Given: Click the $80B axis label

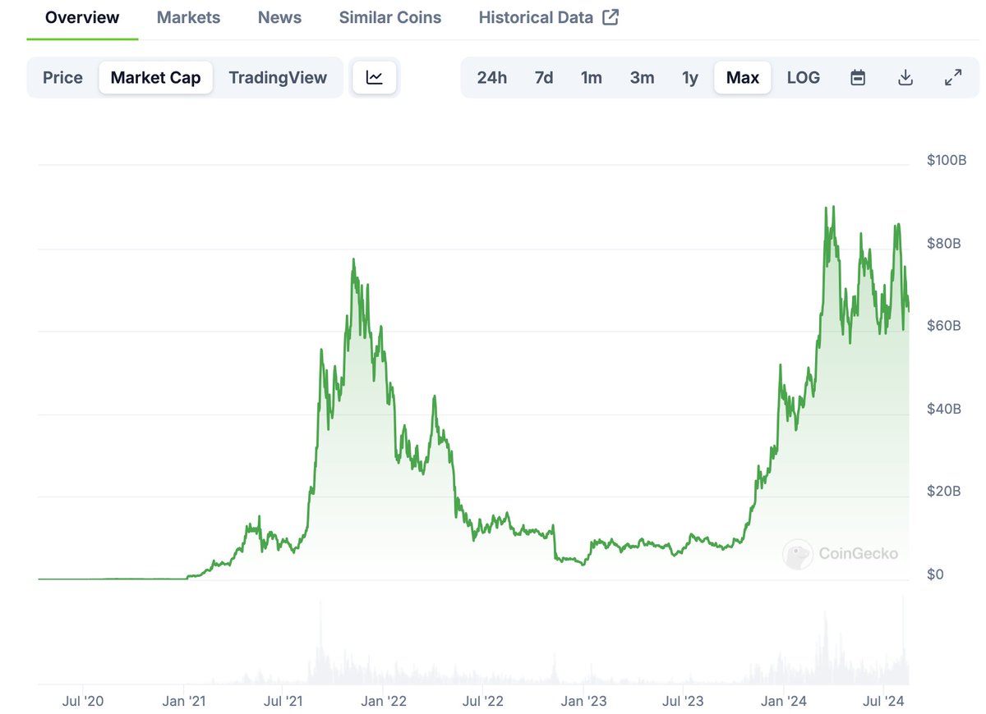Looking at the screenshot, I should tap(944, 243).
